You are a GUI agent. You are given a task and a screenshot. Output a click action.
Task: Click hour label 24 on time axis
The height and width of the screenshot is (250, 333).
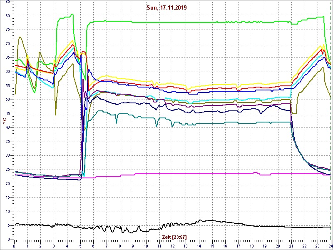point(330,245)
